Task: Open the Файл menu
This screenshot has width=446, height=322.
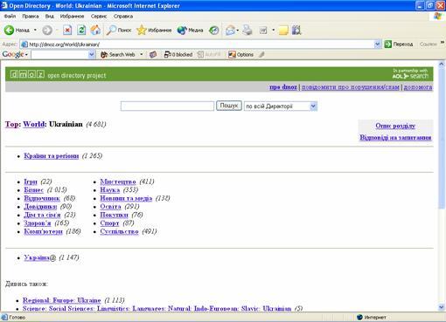Action: (10, 17)
